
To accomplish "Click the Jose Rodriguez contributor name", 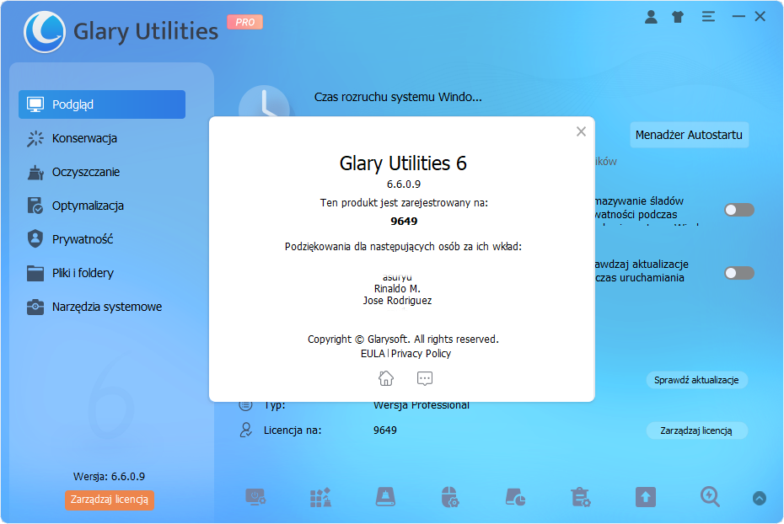I will pyautogui.click(x=397, y=301).
